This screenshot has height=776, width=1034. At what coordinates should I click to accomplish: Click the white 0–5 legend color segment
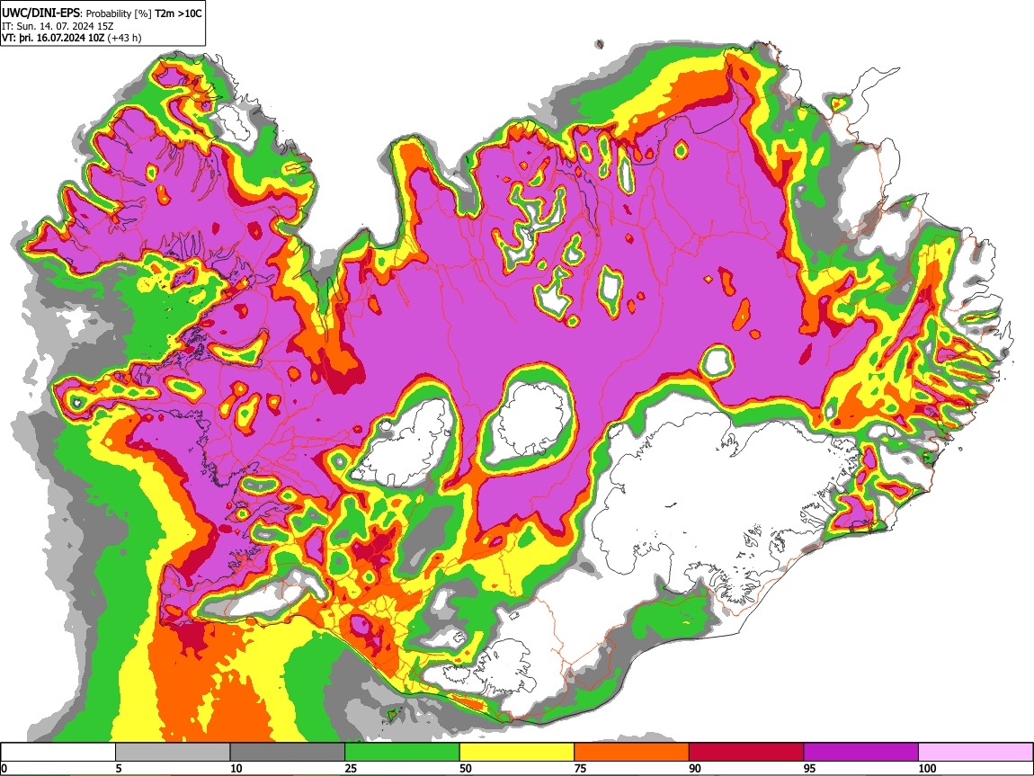tap(58, 753)
